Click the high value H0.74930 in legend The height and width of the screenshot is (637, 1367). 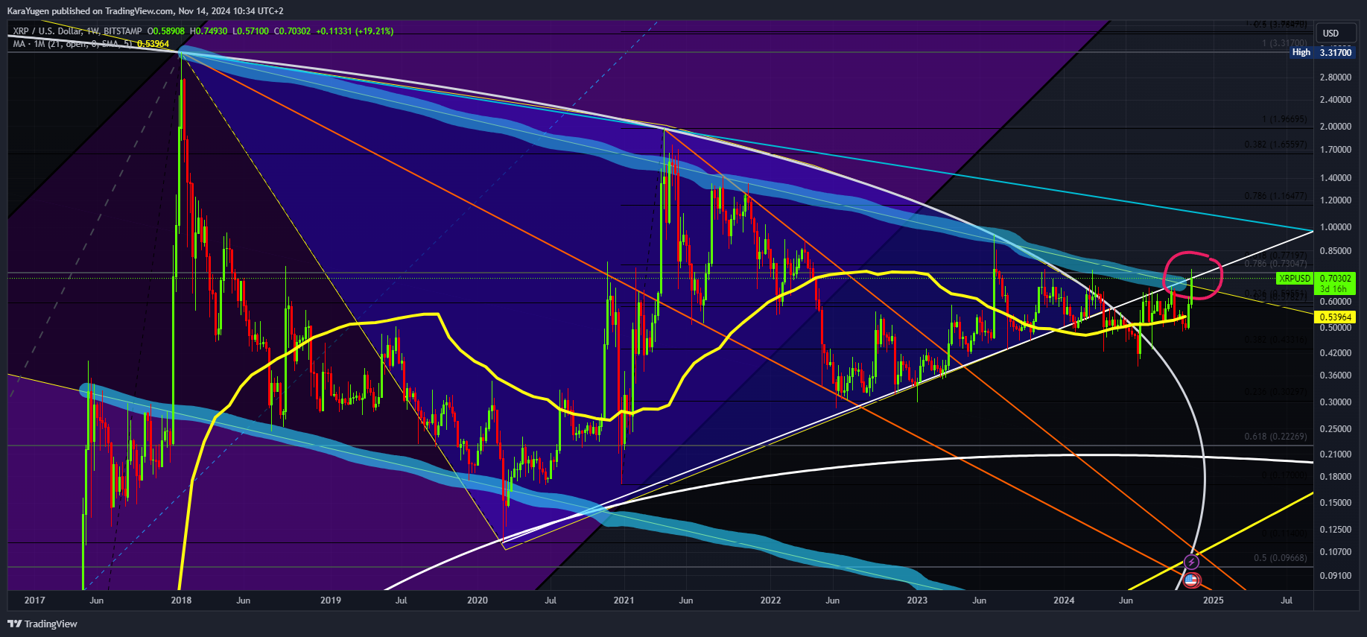pos(209,31)
